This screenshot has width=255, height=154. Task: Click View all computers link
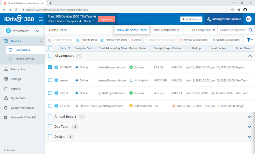(132, 30)
